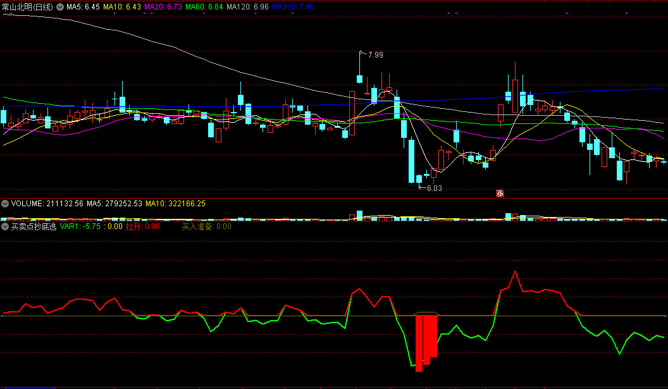
Task: Click the VOLUME: 211132.56 readout
Action: 47,204
